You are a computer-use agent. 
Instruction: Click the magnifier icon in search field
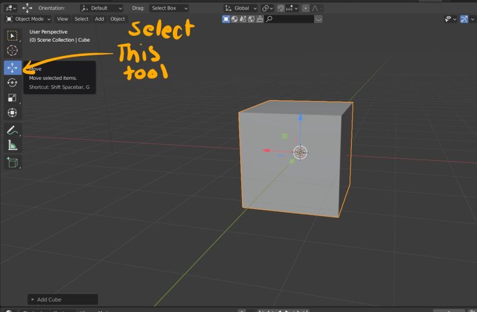tap(269, 19)
